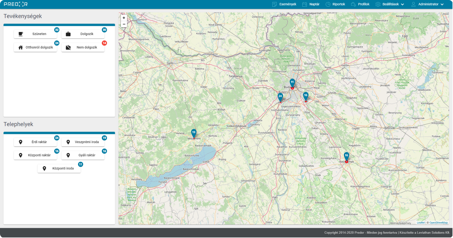Click the Naptár calendar icon
This screenshot has height=238, width=453.
305,4
